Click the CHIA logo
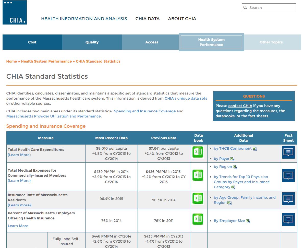Image resolution: width=304 pixels, height=248 pixels. (x=15, y=13)
